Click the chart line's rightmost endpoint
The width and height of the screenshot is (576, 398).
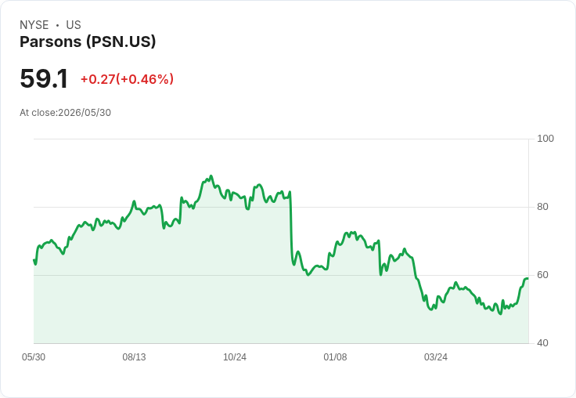point(527,278)
